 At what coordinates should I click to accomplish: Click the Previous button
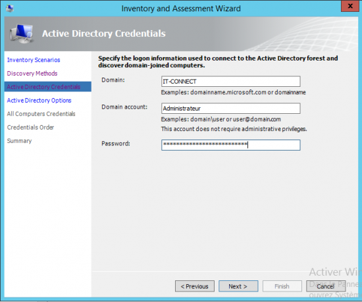tap(195, 286)
